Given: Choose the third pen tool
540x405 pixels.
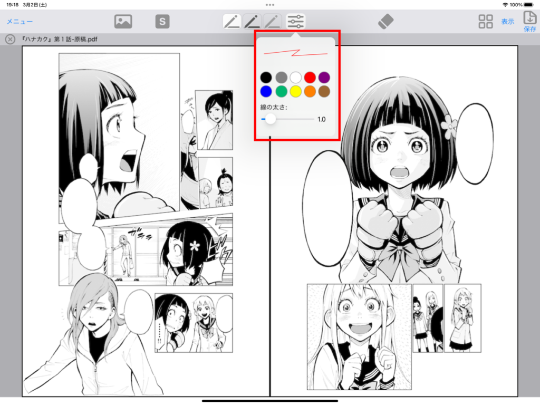Looking at the screenshot, I should (x=273, y=21).
